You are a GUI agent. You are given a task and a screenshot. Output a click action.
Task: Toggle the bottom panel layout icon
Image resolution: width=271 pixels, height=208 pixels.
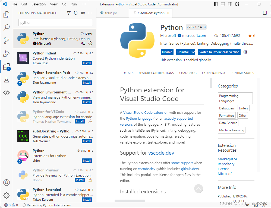(x=223, y=4)
